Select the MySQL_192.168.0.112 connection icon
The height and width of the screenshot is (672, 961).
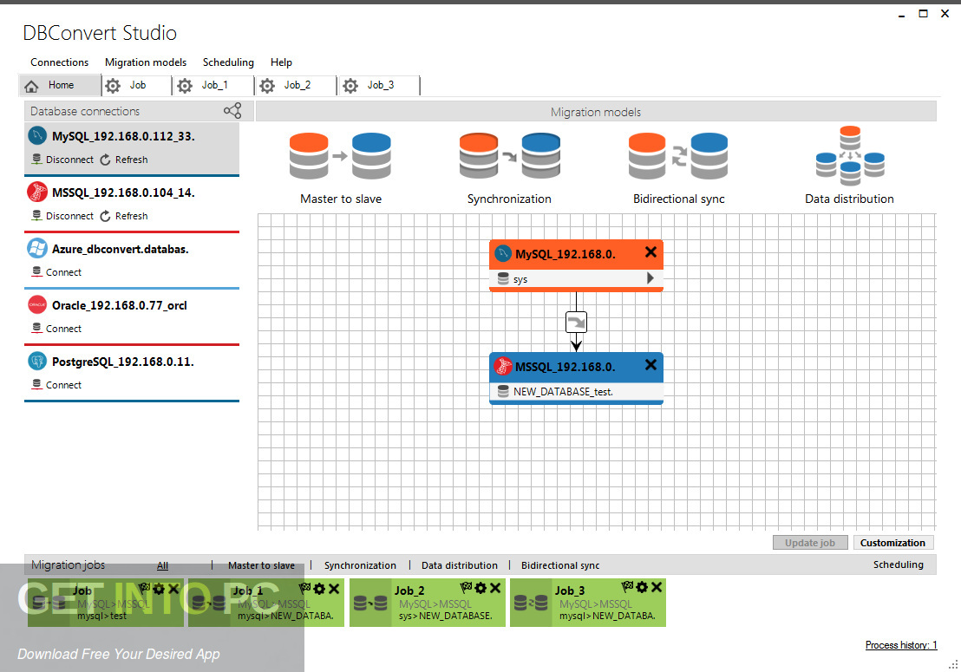point(37,135)
